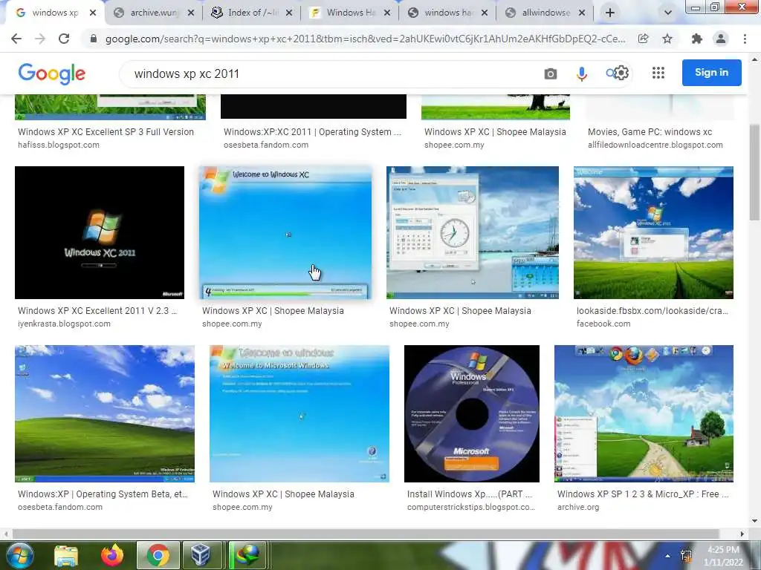The image size is (761, 570).
Task: Open the Chrome profile avatar menu
Action: coord(721,39)
